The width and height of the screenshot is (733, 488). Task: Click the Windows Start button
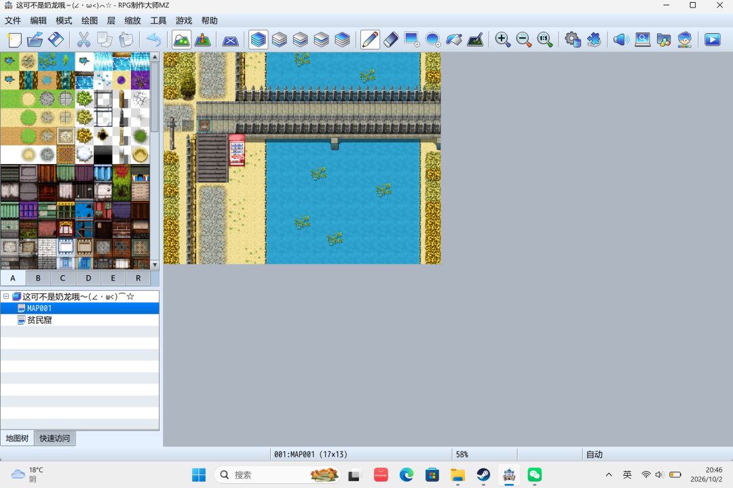point(199,475)
